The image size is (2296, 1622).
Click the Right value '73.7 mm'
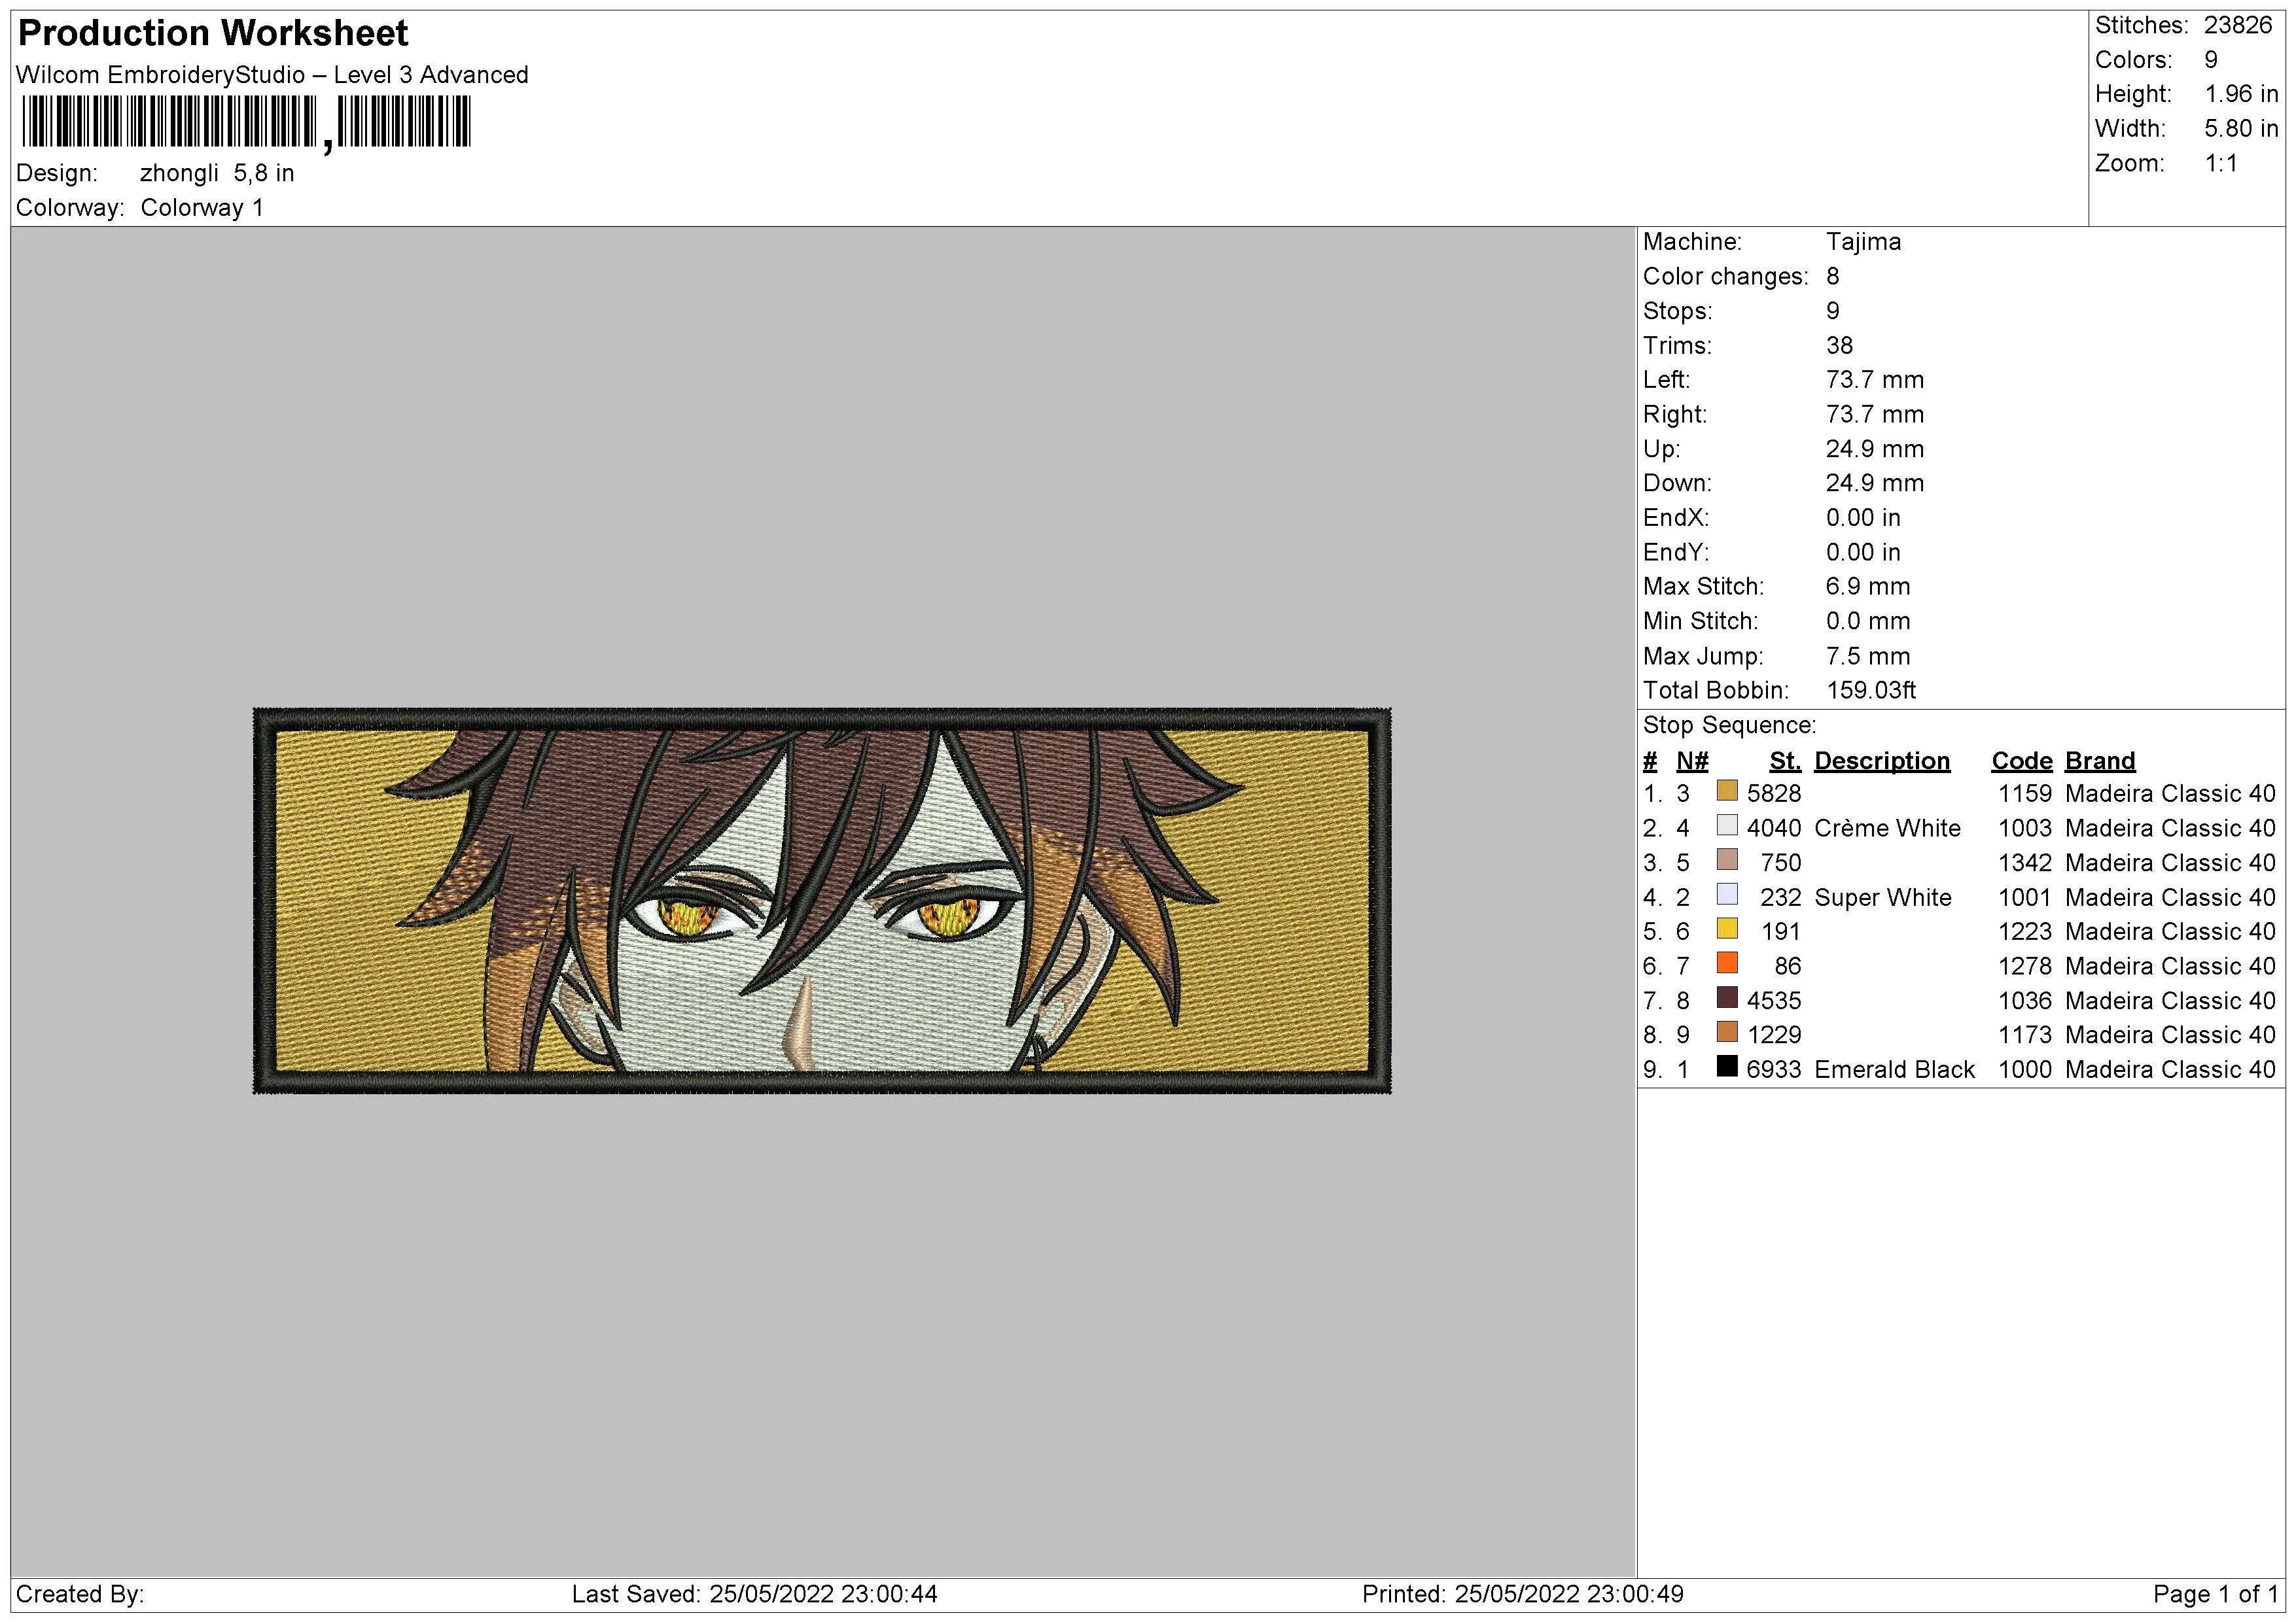tap(1875, 415)
